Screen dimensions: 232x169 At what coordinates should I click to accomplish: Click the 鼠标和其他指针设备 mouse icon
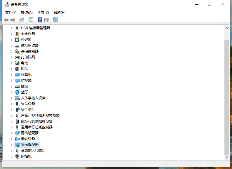point(17,121)
